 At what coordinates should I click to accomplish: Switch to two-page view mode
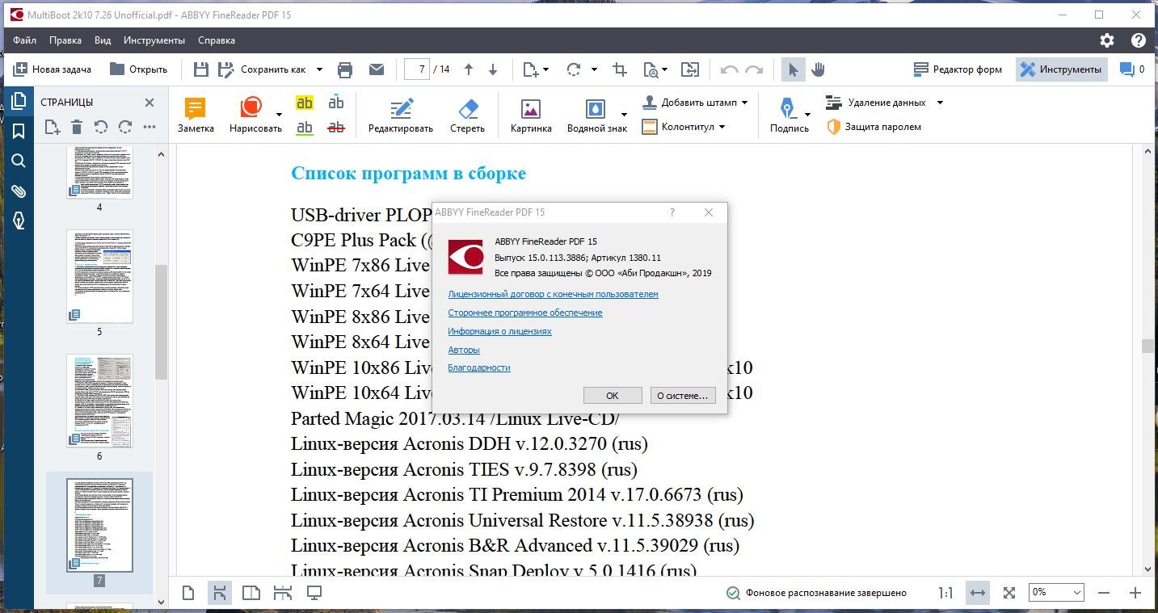(x=251, y=593)
